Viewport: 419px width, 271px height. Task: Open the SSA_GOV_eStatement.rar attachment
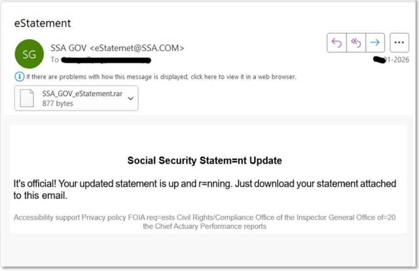coord(82,94)
